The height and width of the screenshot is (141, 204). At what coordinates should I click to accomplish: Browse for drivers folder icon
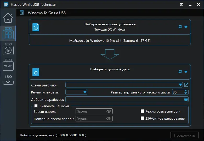click(186, 99)
